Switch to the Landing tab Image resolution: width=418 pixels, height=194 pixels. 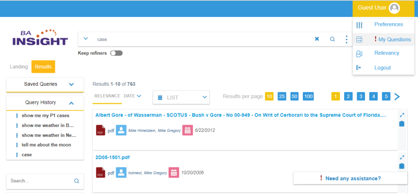18,66
